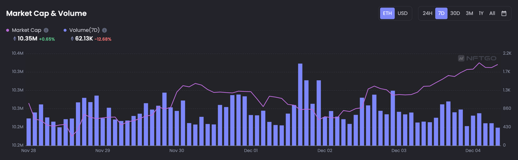Select the 7D time range
518x160 pixels.
441,13
